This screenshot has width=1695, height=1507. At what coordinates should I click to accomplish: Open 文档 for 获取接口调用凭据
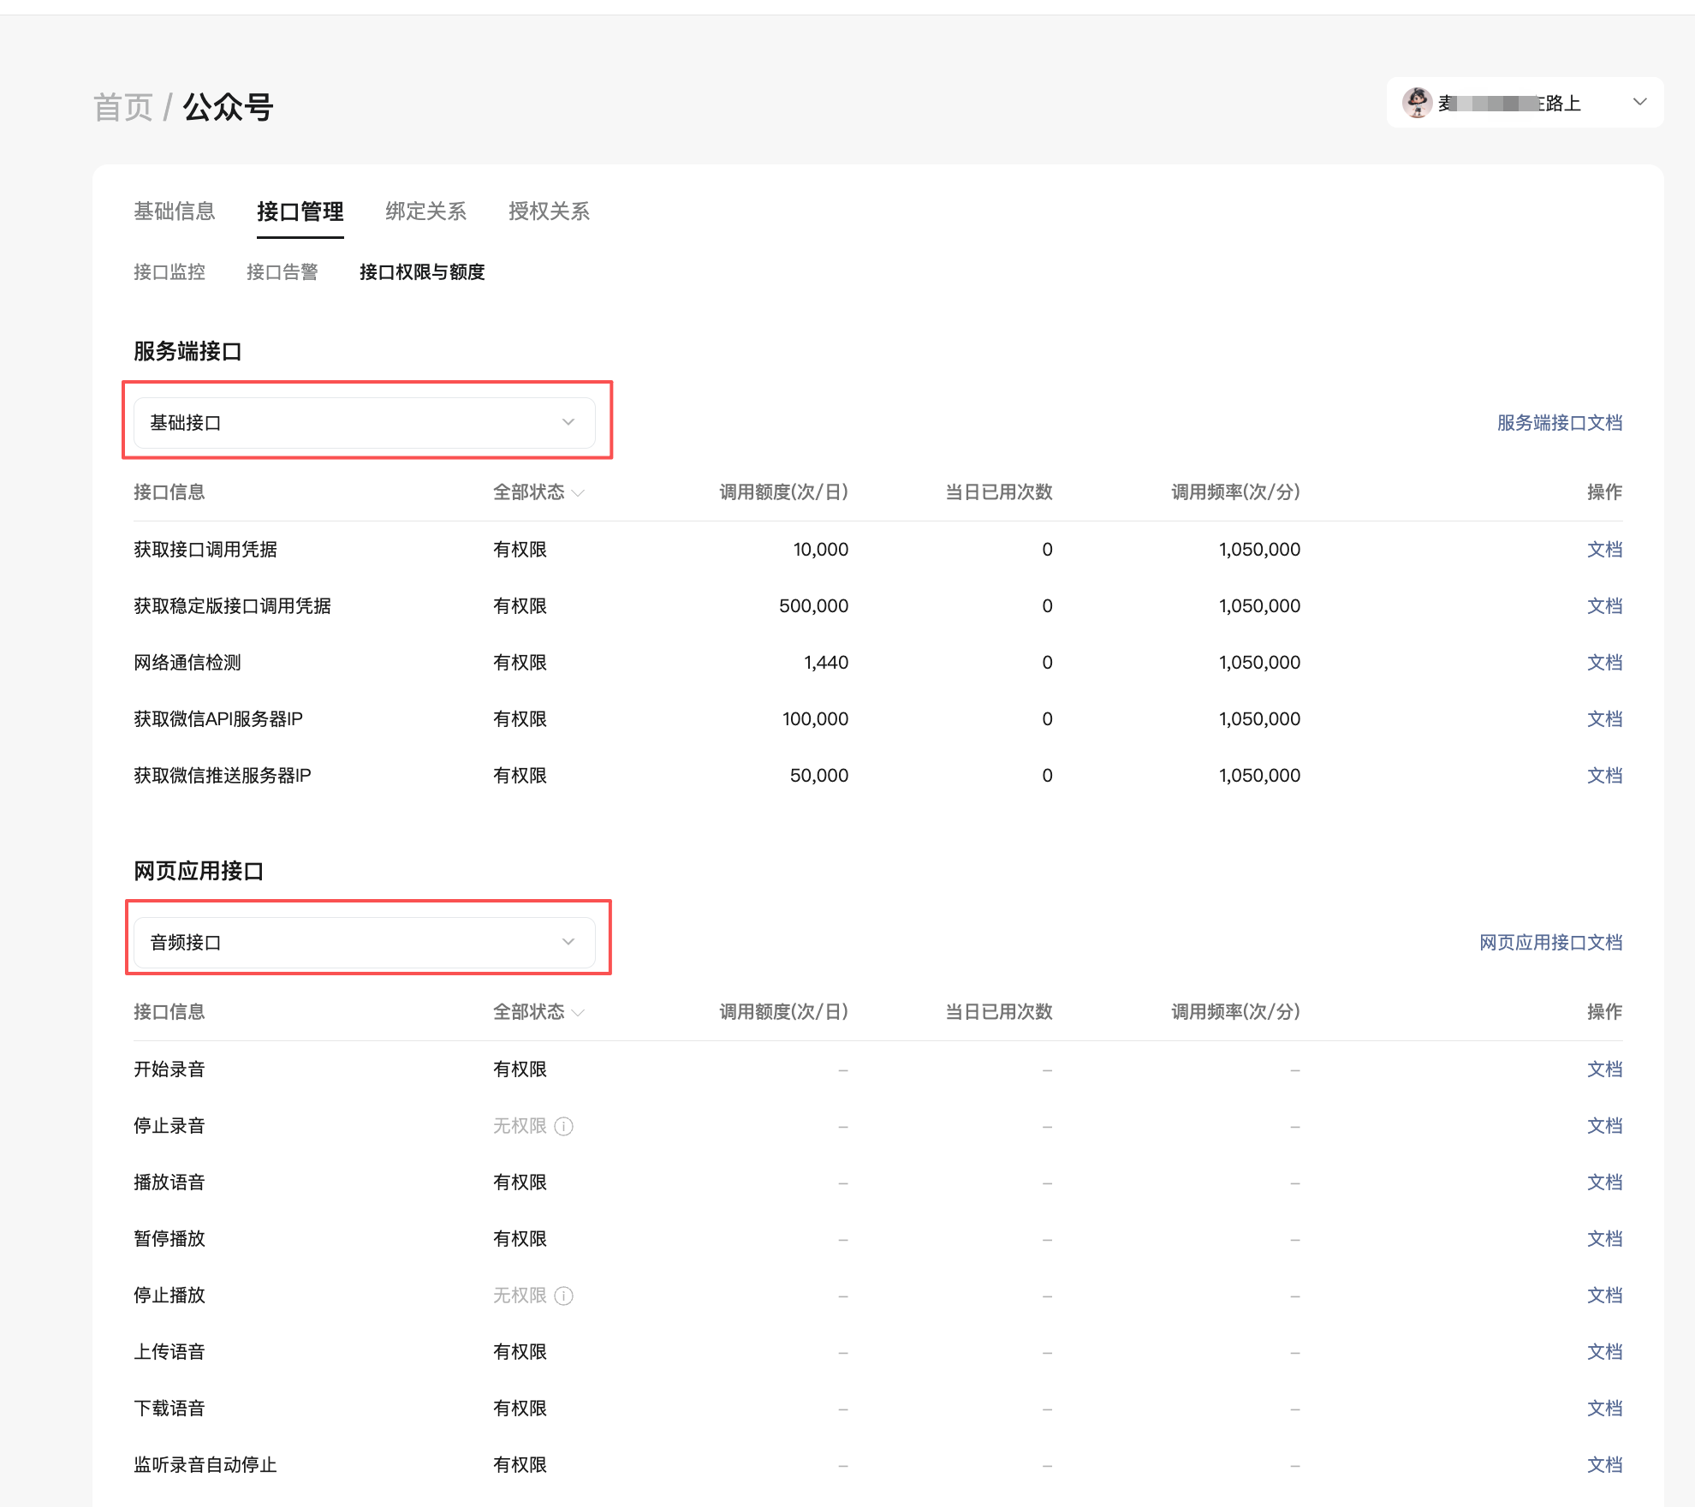(1604, 550)
